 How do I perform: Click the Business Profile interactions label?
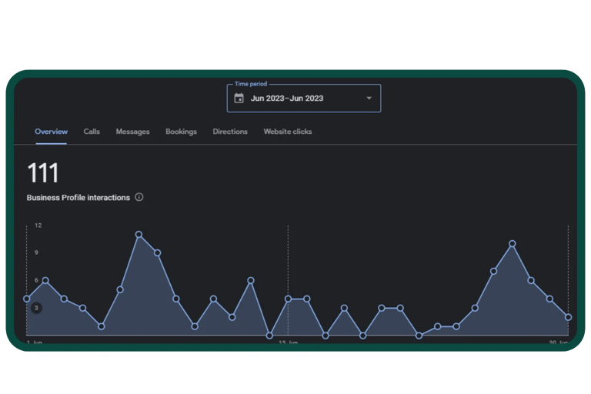point(78,198)
